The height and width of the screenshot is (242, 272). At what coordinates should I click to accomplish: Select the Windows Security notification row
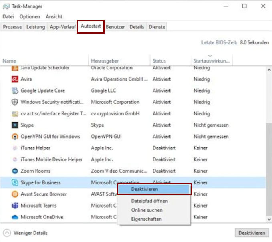click(133, 102)
